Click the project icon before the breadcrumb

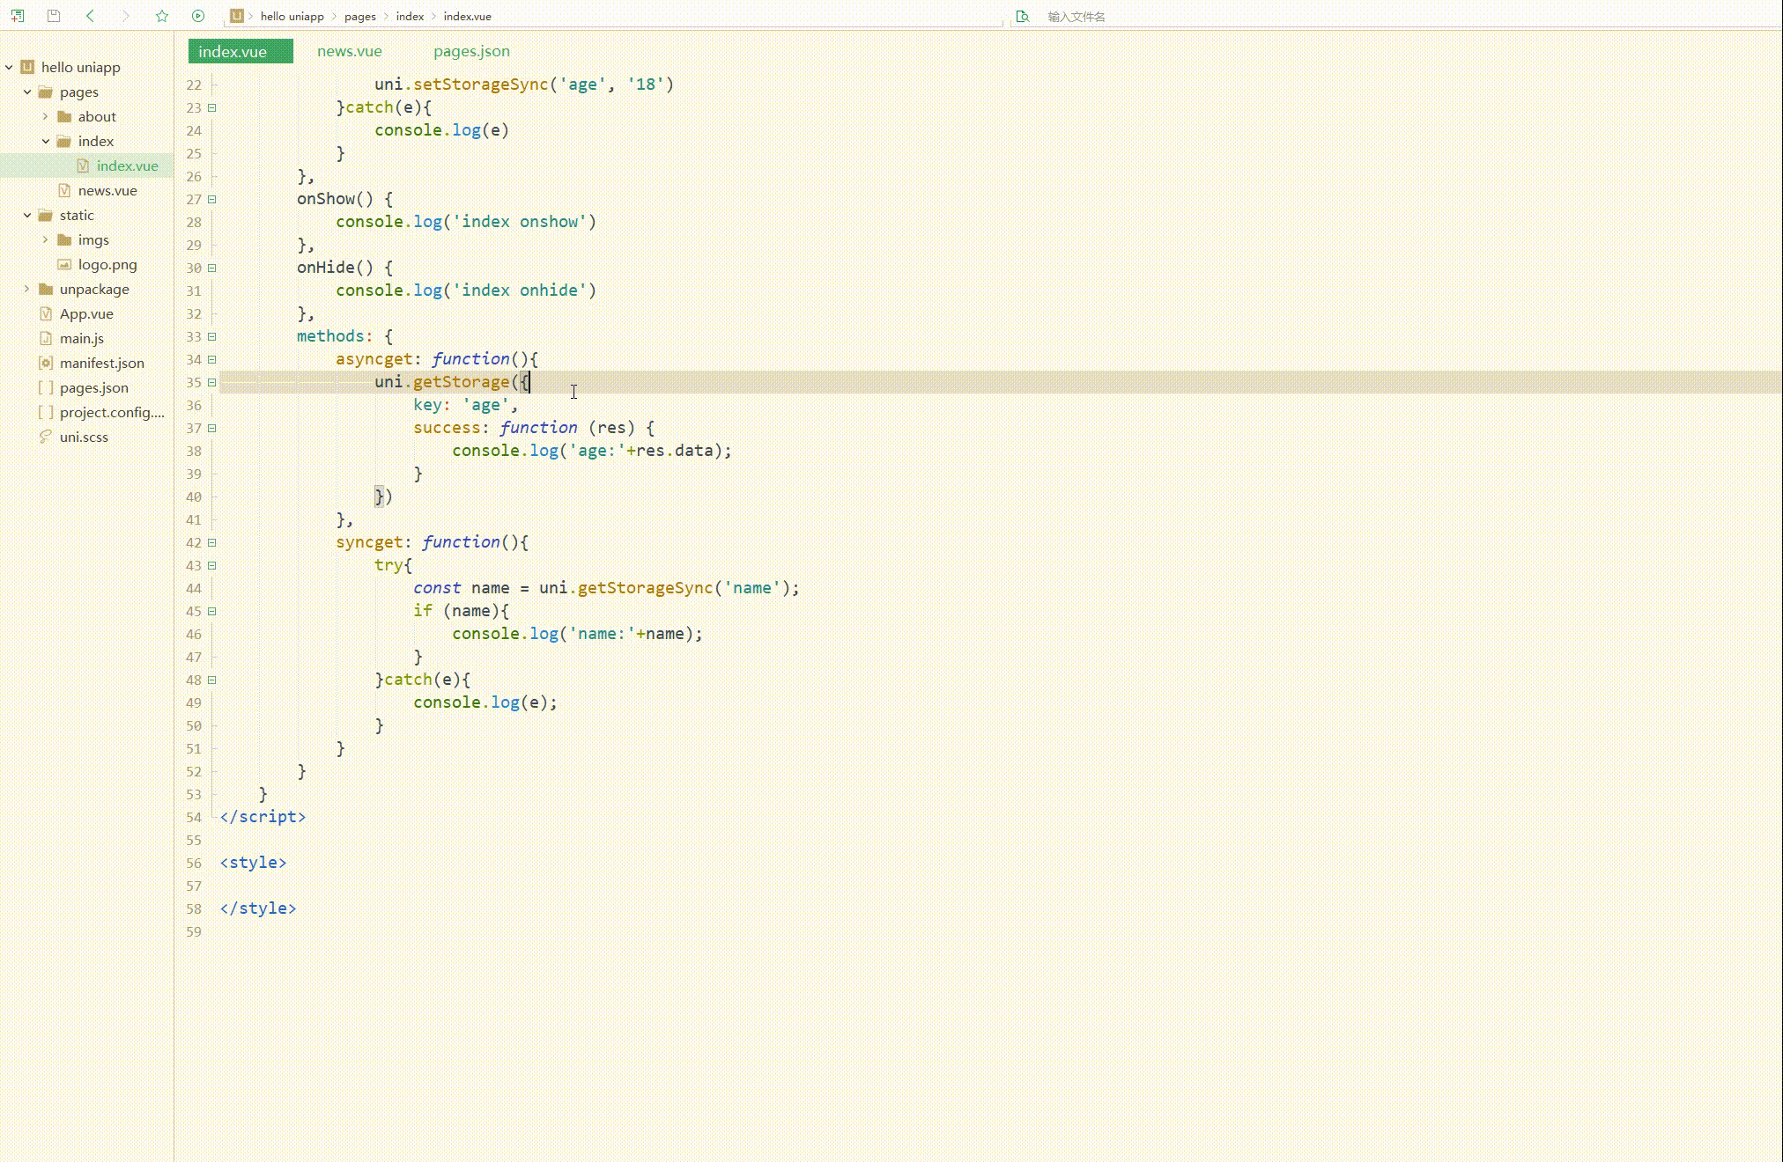pyautogui.click(x=236, y=16)
